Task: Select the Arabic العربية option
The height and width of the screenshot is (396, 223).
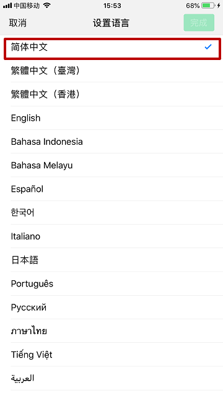Action: (x=111, y=378)
